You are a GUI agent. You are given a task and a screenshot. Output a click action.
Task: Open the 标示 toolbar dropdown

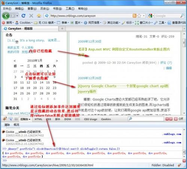(128, 23)
